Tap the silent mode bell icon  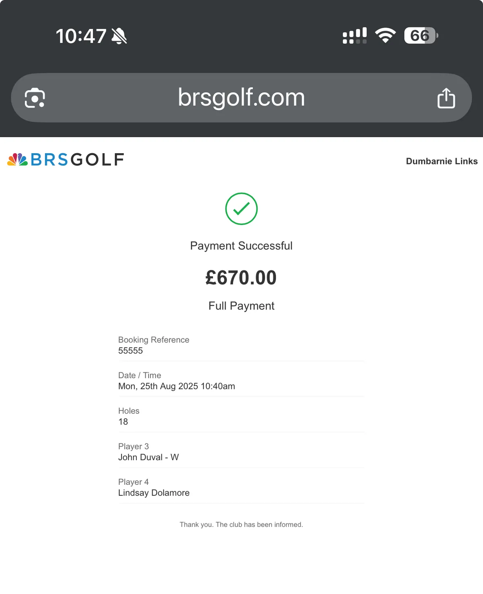click(x=119, y=36)
